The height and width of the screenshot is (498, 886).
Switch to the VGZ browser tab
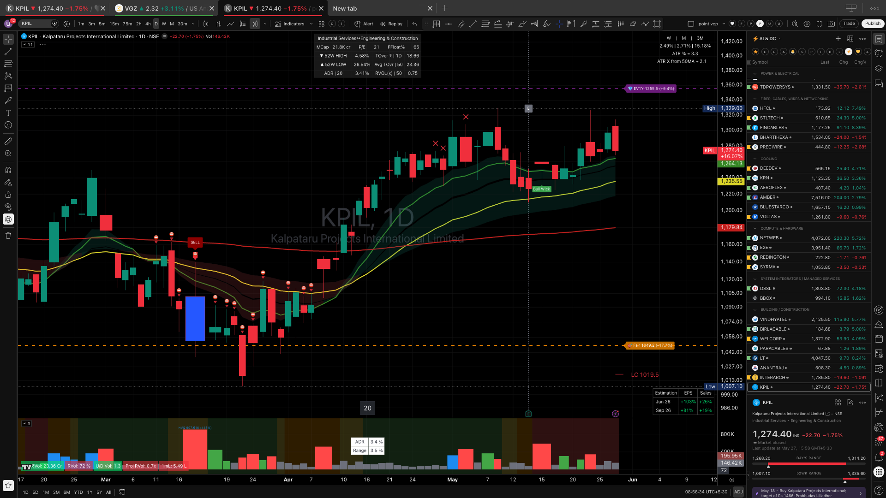point(165,8)
